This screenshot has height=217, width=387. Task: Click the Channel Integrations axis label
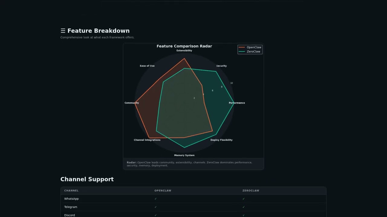[x=147, y=140]
